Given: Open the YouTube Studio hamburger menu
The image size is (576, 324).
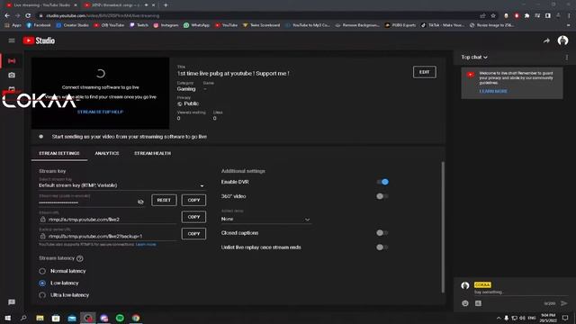Looking at the screenshot, I should point(12,40).
